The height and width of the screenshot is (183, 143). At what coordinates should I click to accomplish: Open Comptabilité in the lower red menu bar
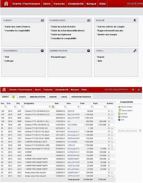click(62, 90)
